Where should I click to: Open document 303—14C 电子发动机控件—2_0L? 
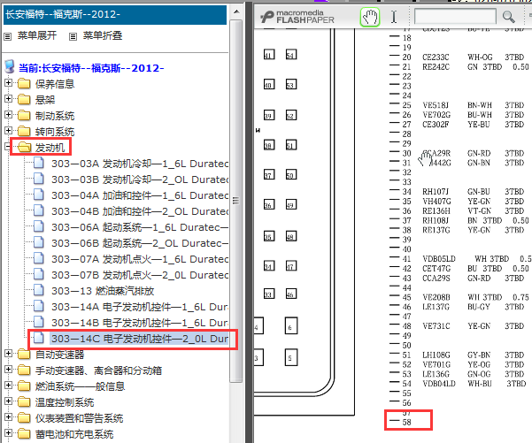click(139, 339)
